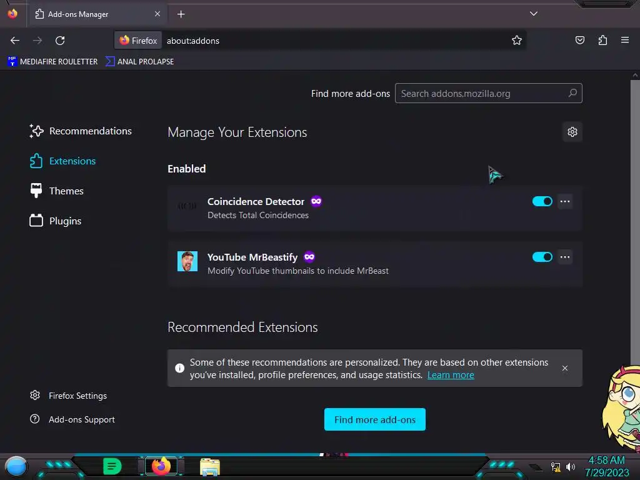This screenshot has width=640, height=480.
Task: Open the Start orb on taskbar
Action: click(x=16, y=466)
